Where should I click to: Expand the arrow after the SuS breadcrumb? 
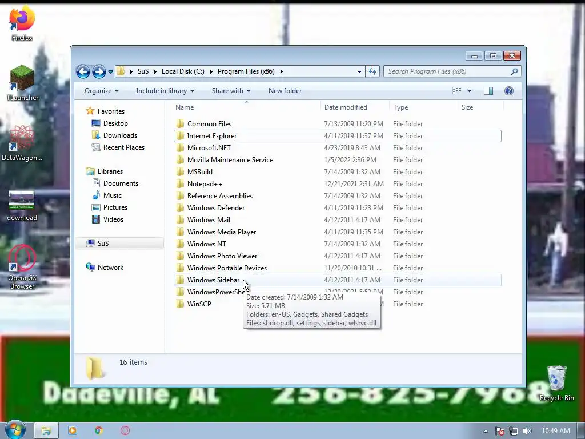point(155,71)
